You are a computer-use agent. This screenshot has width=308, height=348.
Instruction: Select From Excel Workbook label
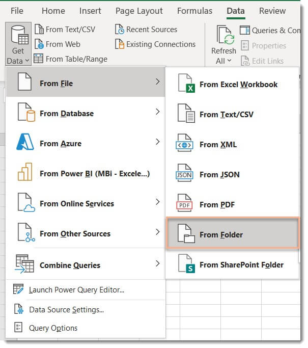click(x=239, y=85)
